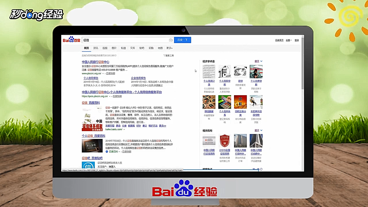Click the 授信额度 thumbnail image
368x207 pixels.
tap(209, 102)
